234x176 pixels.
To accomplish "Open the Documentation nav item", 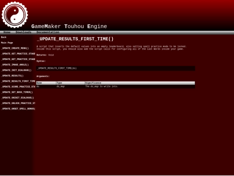I will 48,32.
